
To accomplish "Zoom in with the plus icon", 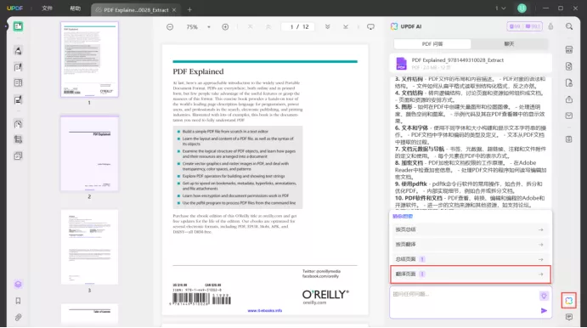I will coord(225,27).
